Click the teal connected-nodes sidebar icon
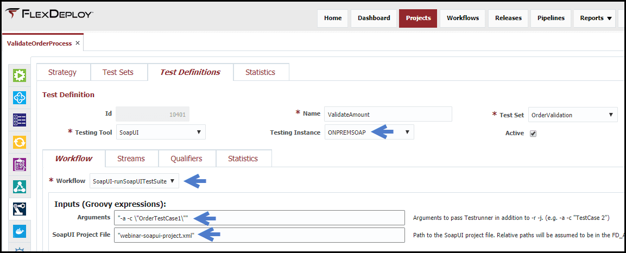The image size is (626, 253). coord(20,186)
